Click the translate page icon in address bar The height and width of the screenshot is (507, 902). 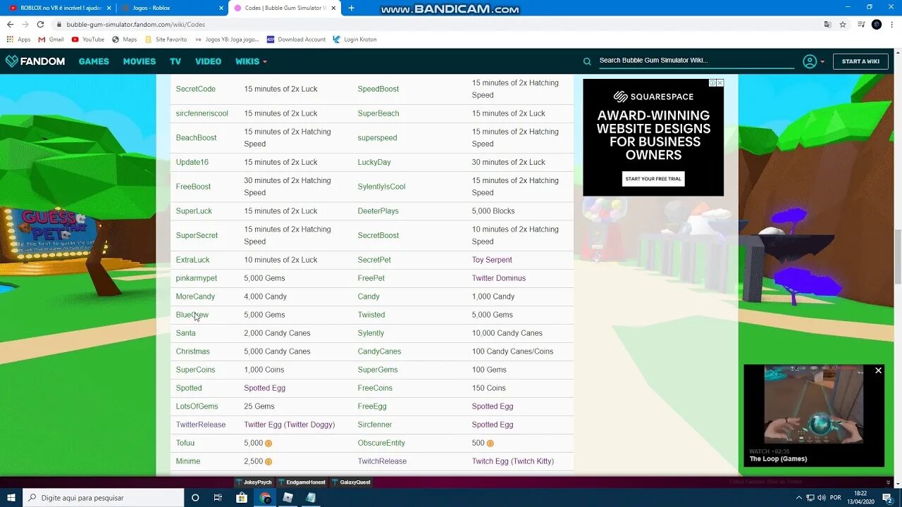pyautogui.click(x=827, y=24)
